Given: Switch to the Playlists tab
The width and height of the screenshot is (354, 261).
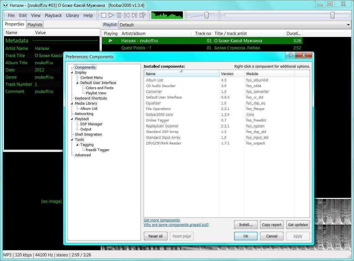Looking at the screenshot, I should point(35,25).
